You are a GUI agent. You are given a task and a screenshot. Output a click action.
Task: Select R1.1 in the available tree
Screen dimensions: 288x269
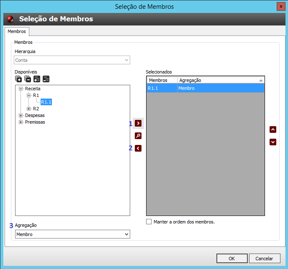pos(46,102)
